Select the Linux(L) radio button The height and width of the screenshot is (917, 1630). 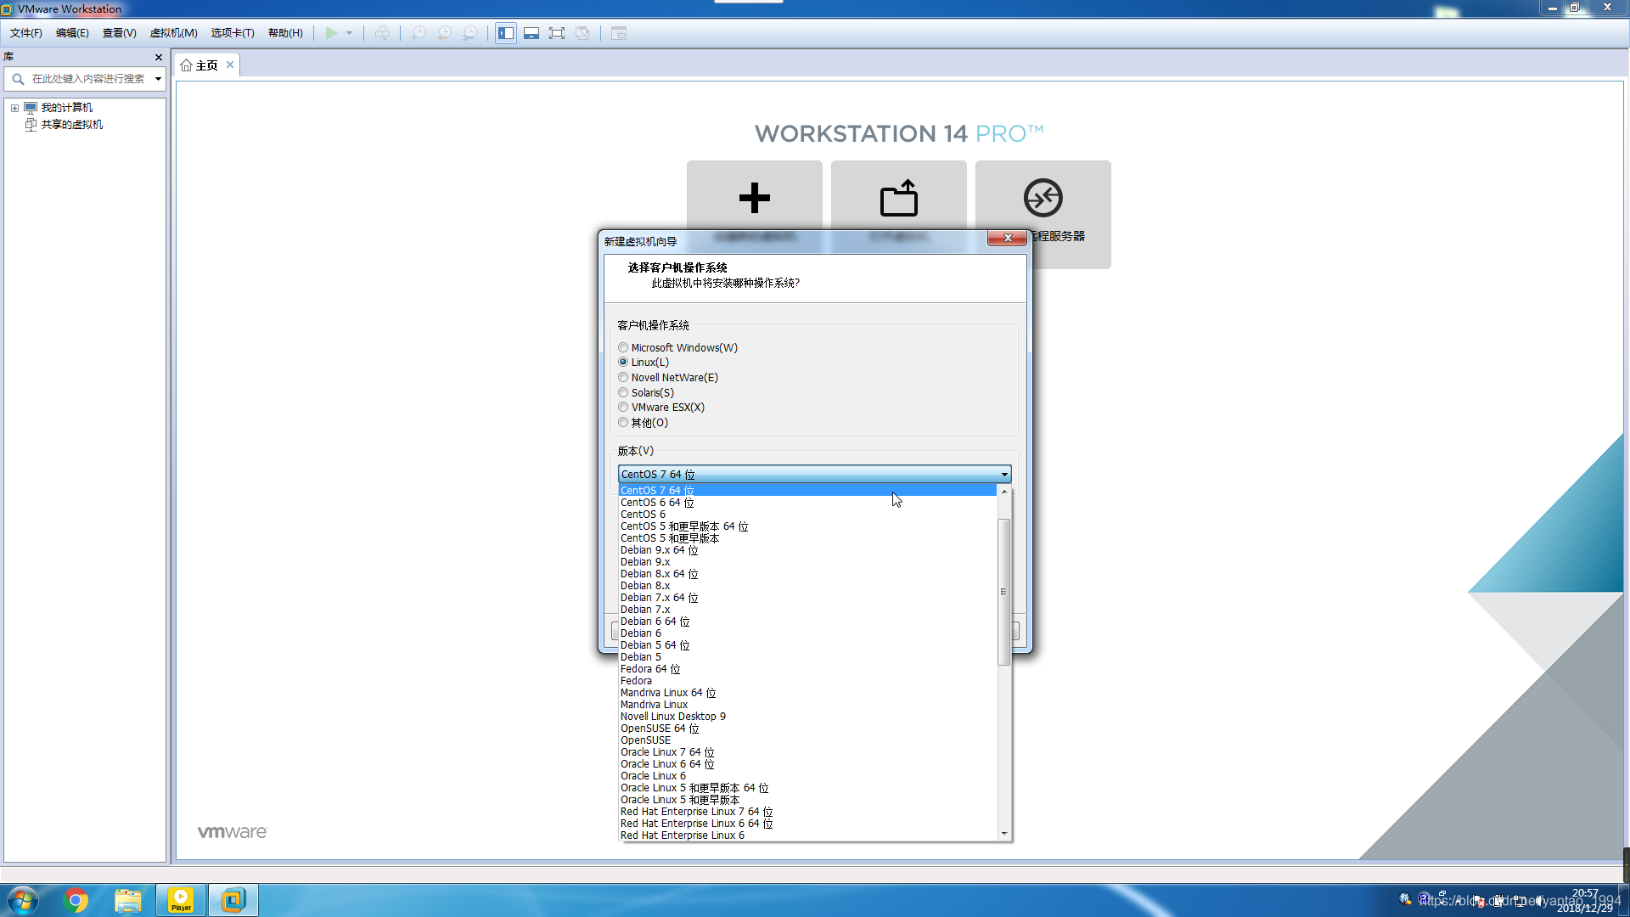623,362
